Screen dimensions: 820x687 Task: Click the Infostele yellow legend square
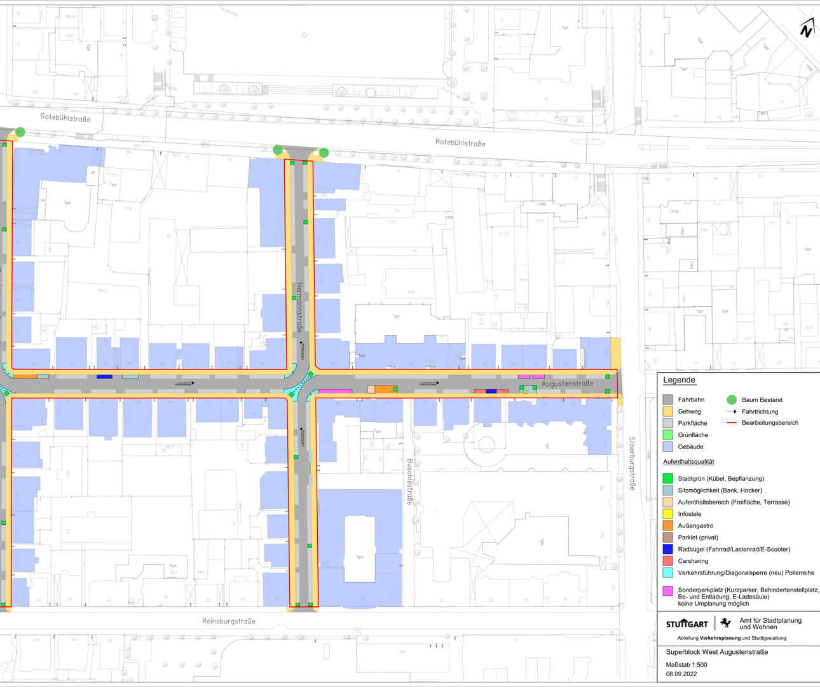[668, 514]
